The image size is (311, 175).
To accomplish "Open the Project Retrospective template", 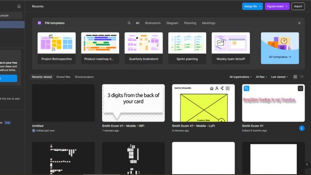I will pos(56,48).
